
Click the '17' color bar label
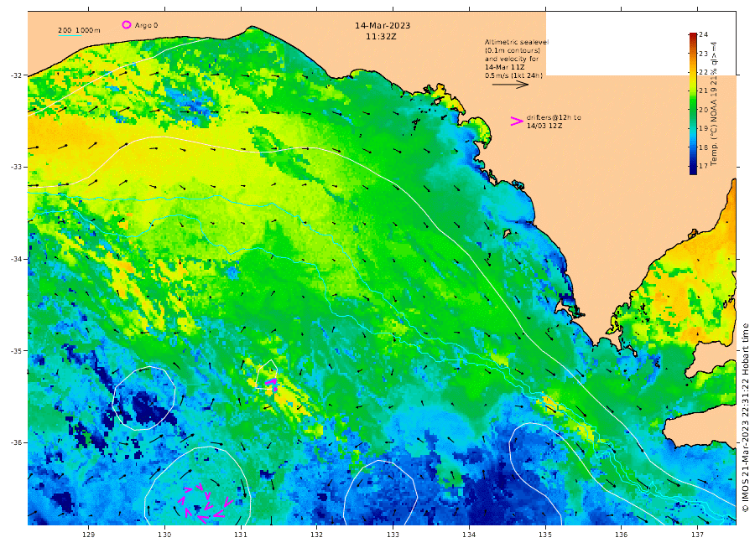(x=704, y=166)
